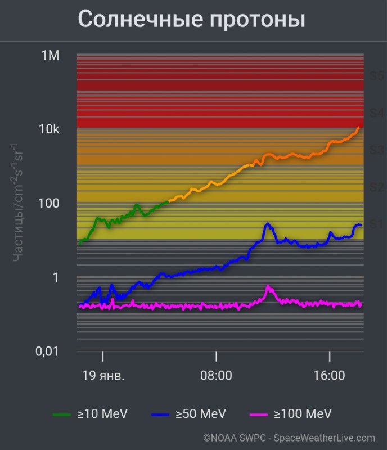
Task: Click the 08:00 tick mark on the time axis
Action: click(x=216, y=356)
